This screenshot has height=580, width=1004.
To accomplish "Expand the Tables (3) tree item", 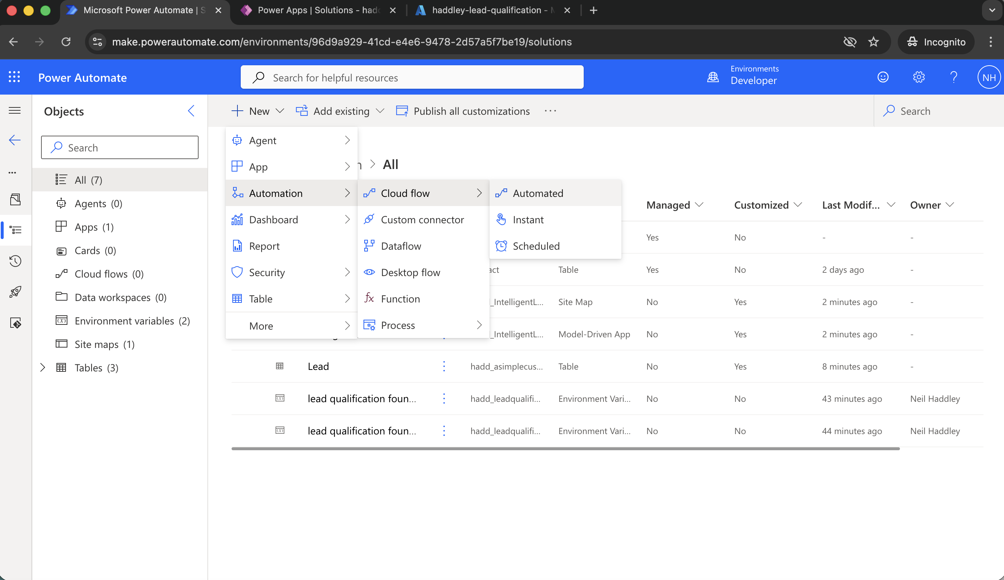I will 43,367.
